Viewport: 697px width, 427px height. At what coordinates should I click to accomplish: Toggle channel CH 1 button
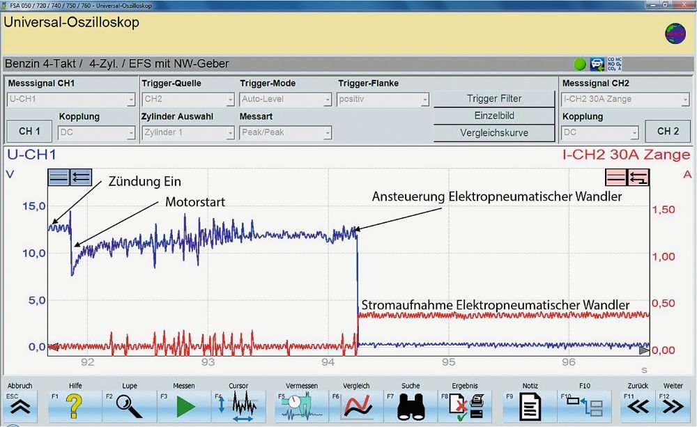click(29, 131)
